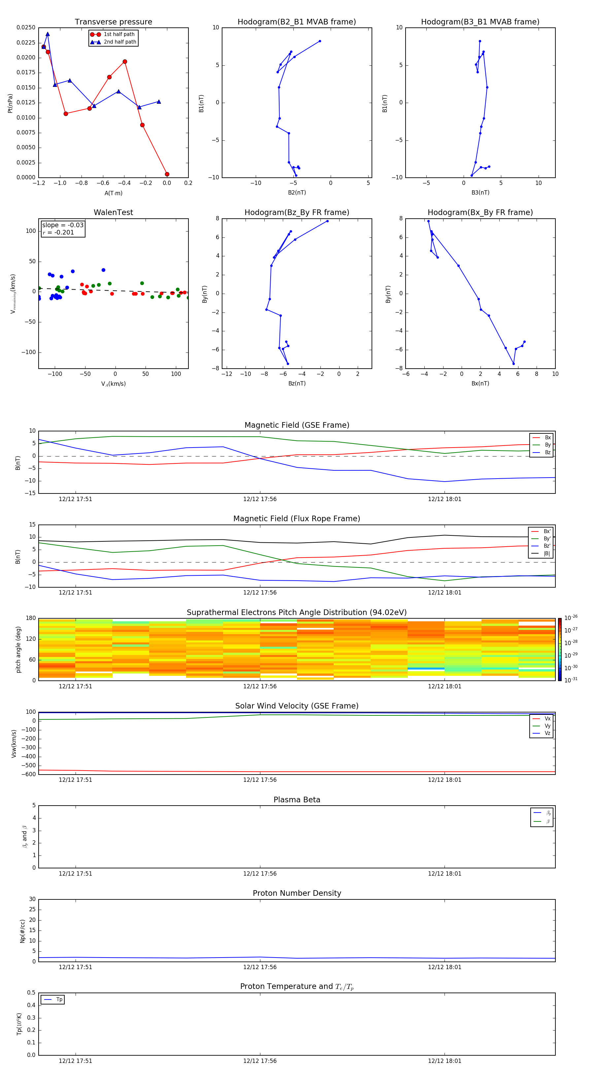Screen dimensions: 594x1090
Task: Click the 'Hodogram(B3_B1 MVAB frame)' title
Action: tap(480, 22)
